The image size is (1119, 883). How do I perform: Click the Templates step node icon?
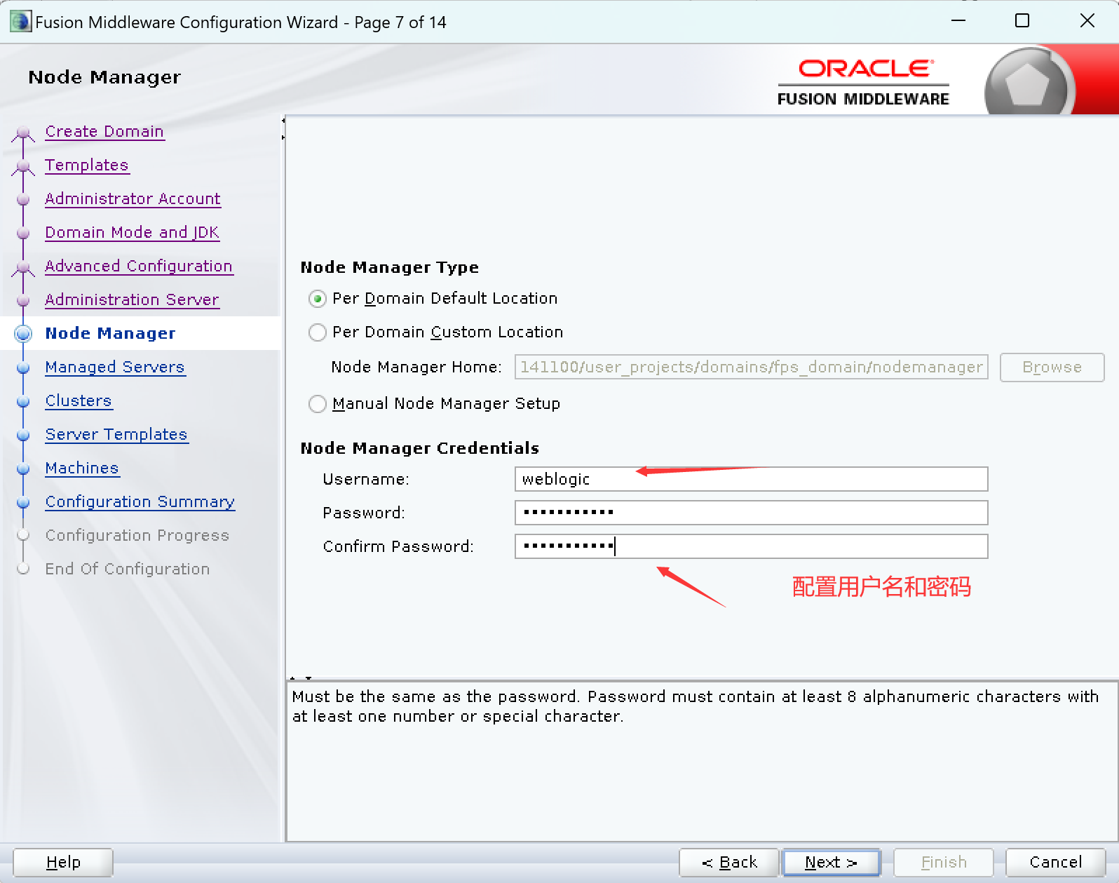(x=23, y=166)
